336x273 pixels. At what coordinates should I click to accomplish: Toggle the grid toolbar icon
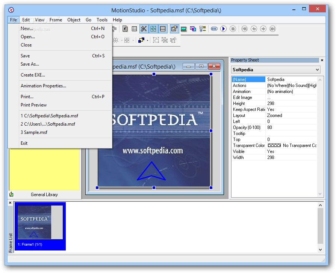(x=134, y=28)
